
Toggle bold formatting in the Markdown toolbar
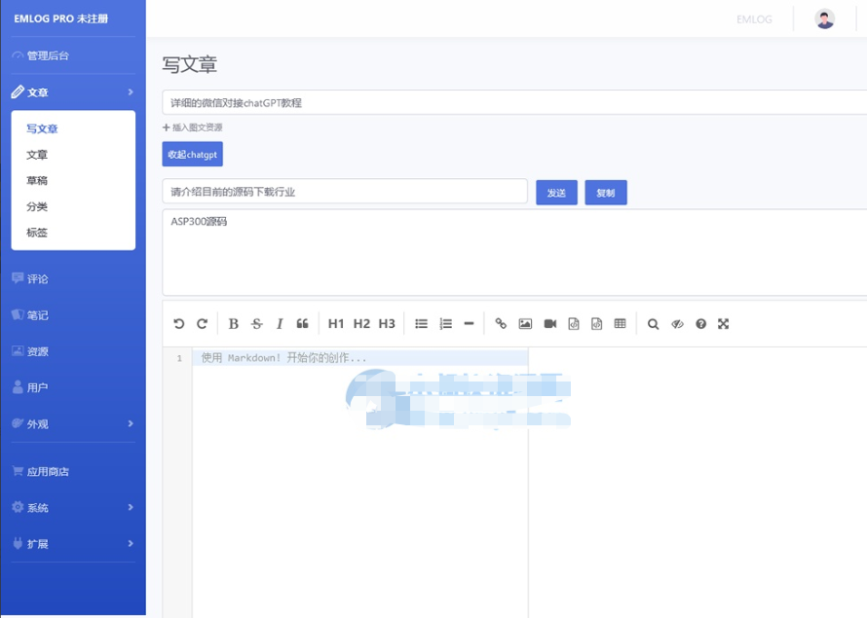233,323
